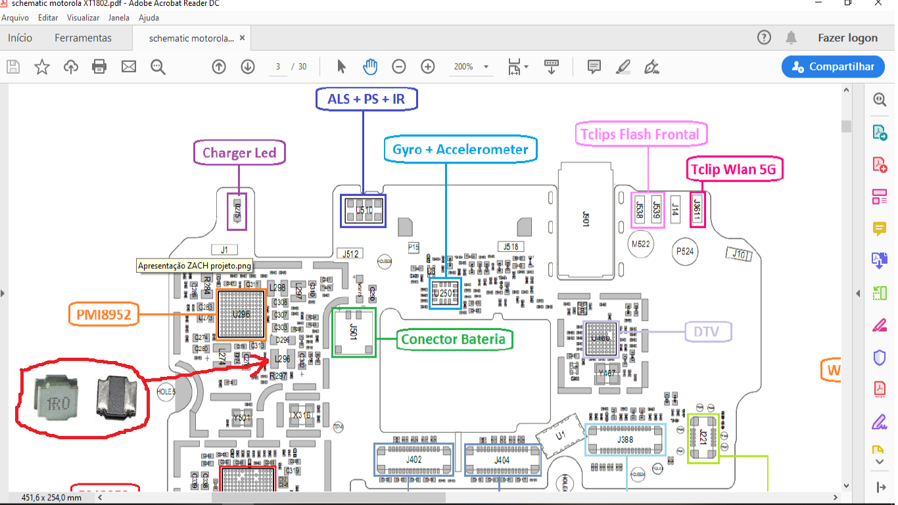Screen dimensions: 898x505
Task: Switch to Ferramentas tab
Action: 83,38
